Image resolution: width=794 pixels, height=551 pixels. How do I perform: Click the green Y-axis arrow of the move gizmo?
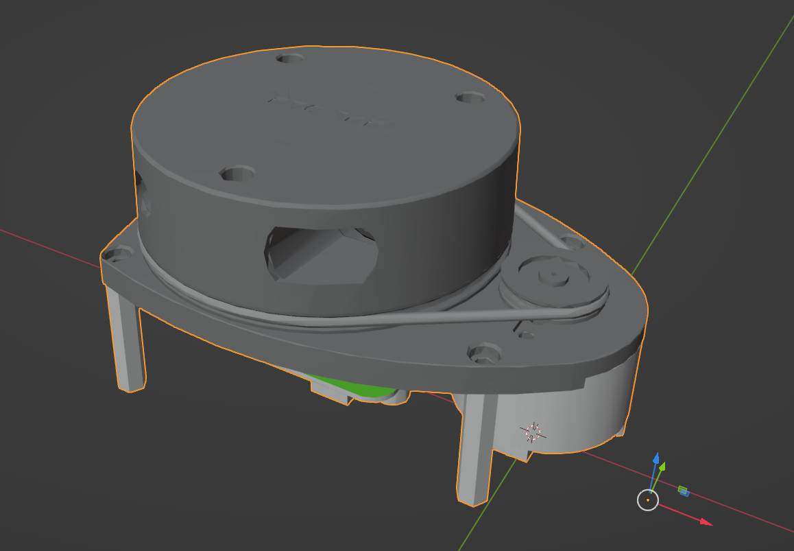pyautogui.click(x=662, y=467)
